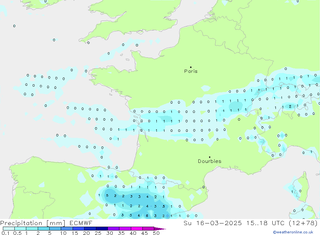Click the legend value label 40

(x=133, y=233)
